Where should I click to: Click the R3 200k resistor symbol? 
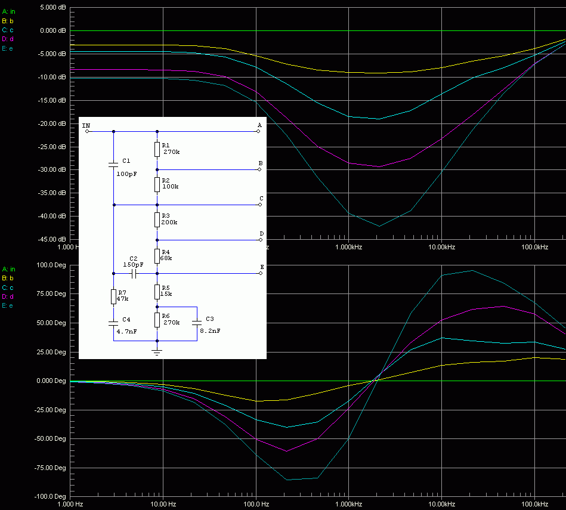157,220
